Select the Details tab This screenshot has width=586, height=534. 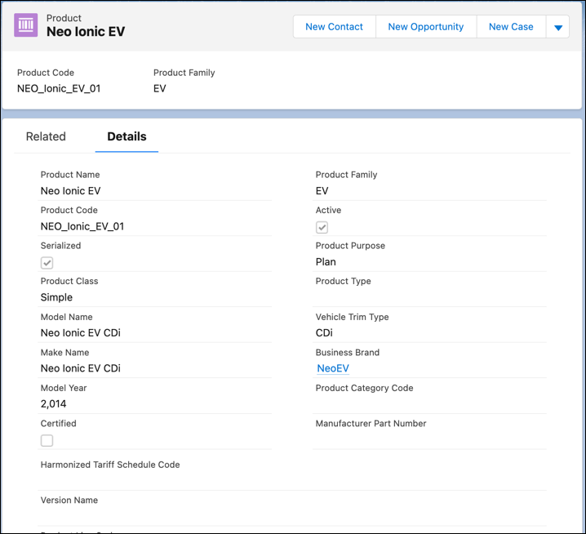pyautogui.click(x=127, y=136)
